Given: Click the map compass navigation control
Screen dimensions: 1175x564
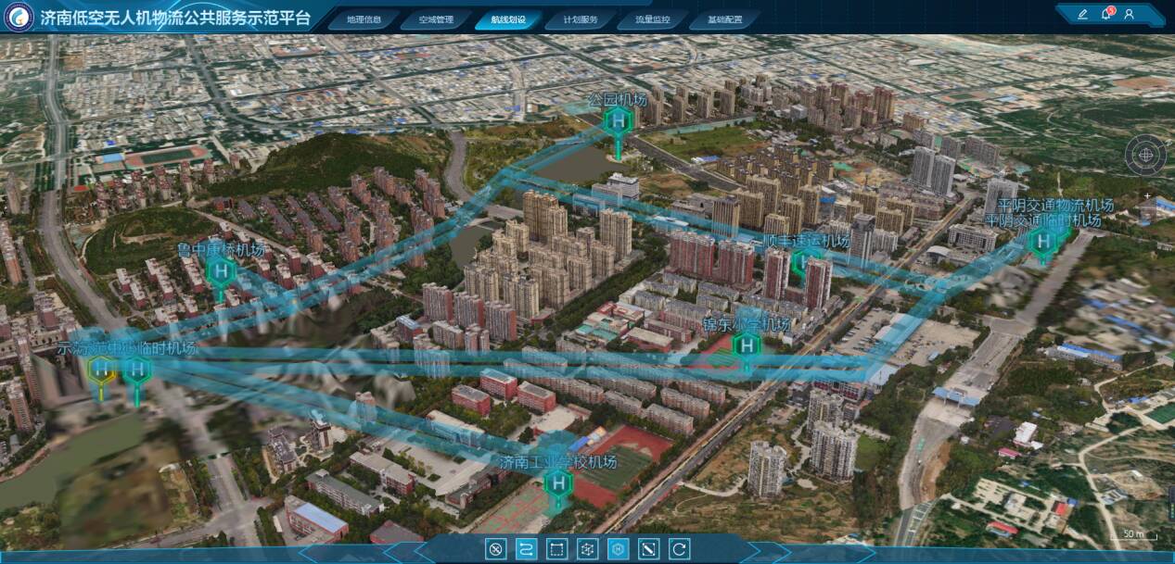Looking at the screenshot, I should pos(1145,155).
